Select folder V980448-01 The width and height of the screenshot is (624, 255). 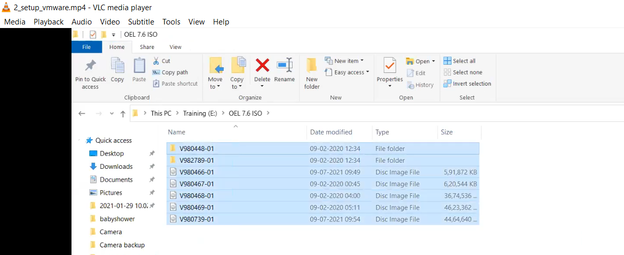pos(323,148)
